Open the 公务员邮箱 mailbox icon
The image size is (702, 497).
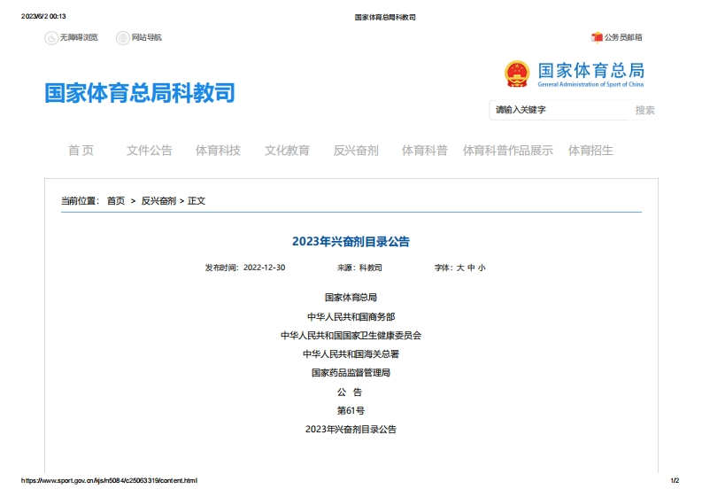pyautogui.click(x=597, y=37)
